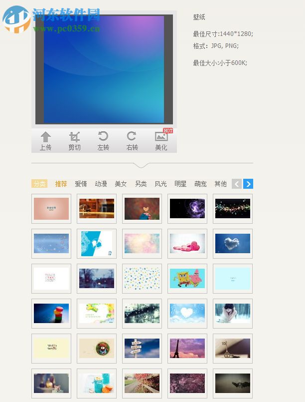
Task: Switch to the 美女 category
Action: (x=121, y=184)
